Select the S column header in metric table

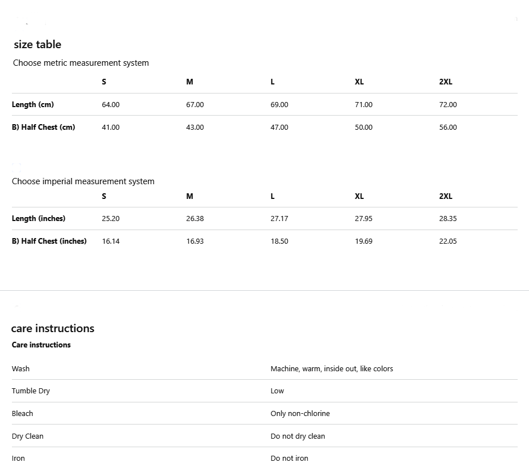104,82
